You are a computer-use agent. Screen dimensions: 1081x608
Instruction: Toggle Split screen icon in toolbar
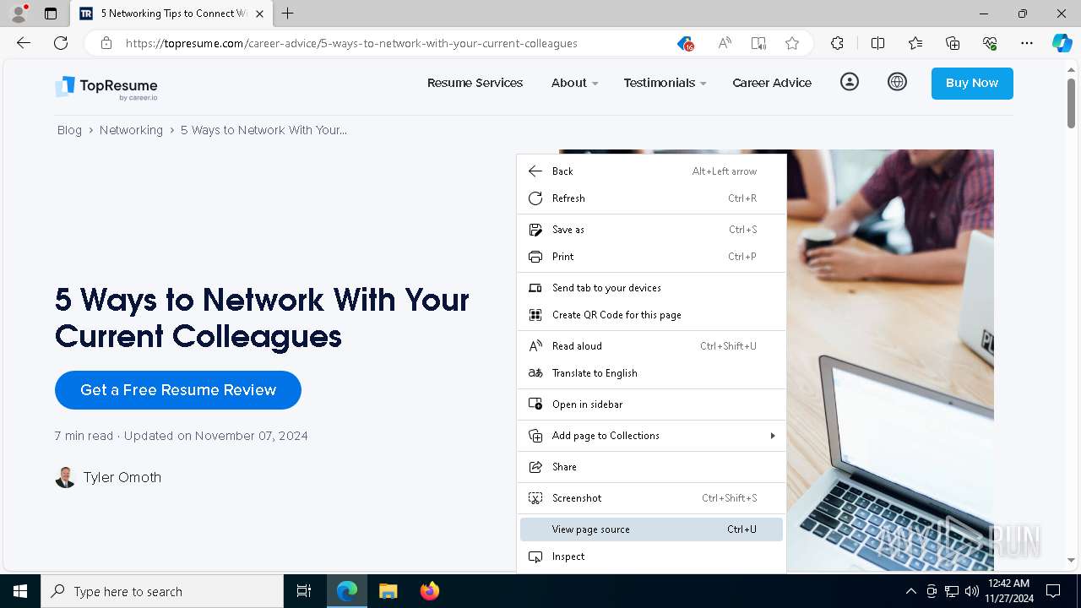pyautogui.click(x=877, y=43)
